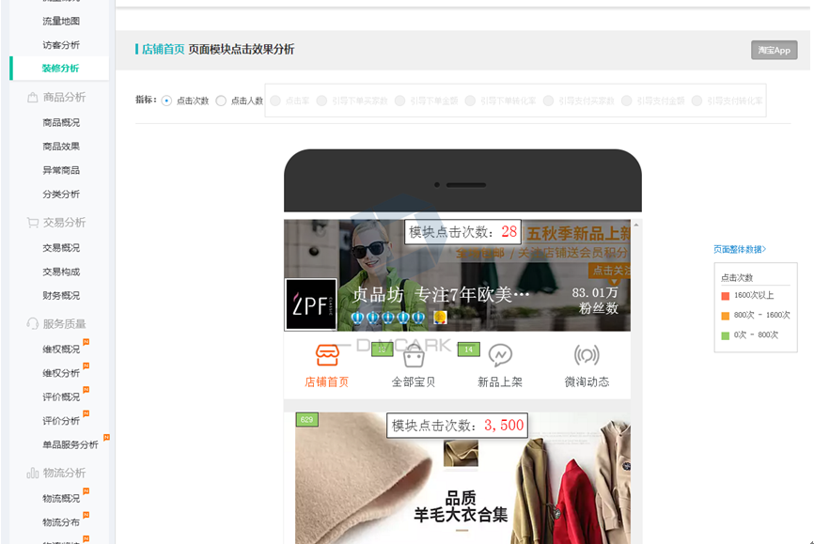Viewport: 814px width, 544px height.
Task: Click the green 14 click-count badge
Action: (469, 350)
